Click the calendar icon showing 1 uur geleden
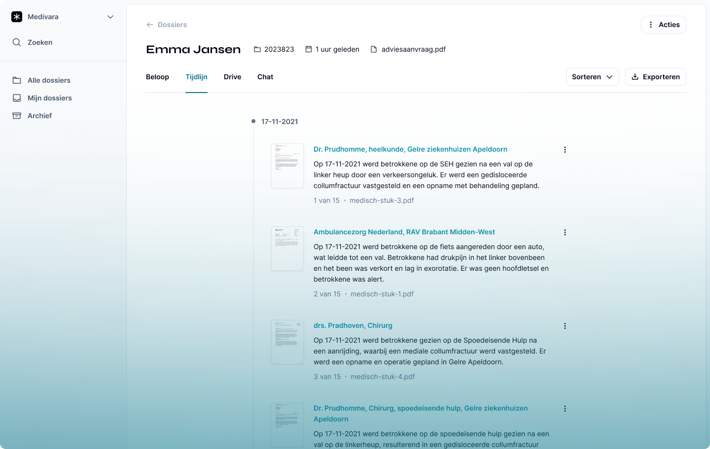This screenshot has width=710, height=449. pyautogui.click(x=308, y=49)
